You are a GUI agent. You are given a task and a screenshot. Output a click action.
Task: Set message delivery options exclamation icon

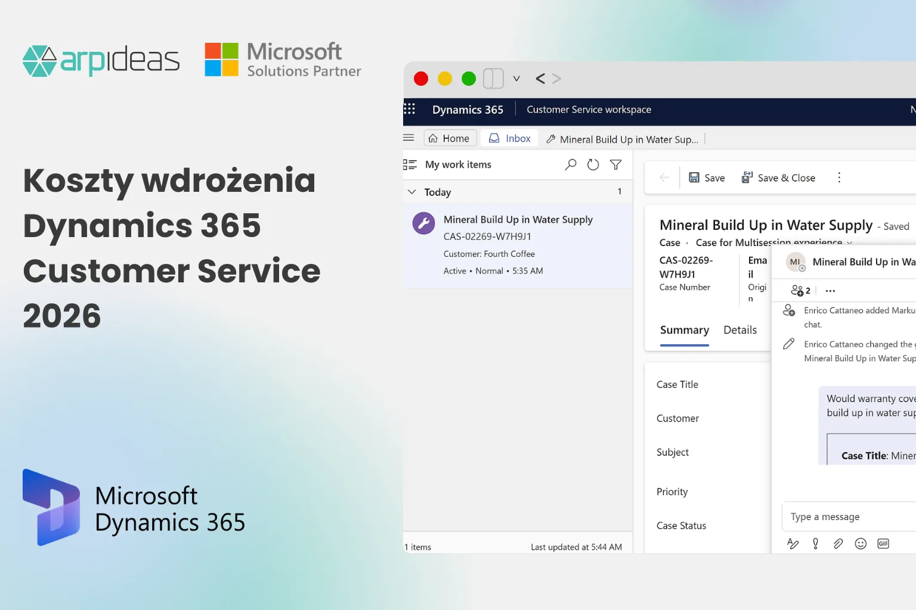click(815, 543)
